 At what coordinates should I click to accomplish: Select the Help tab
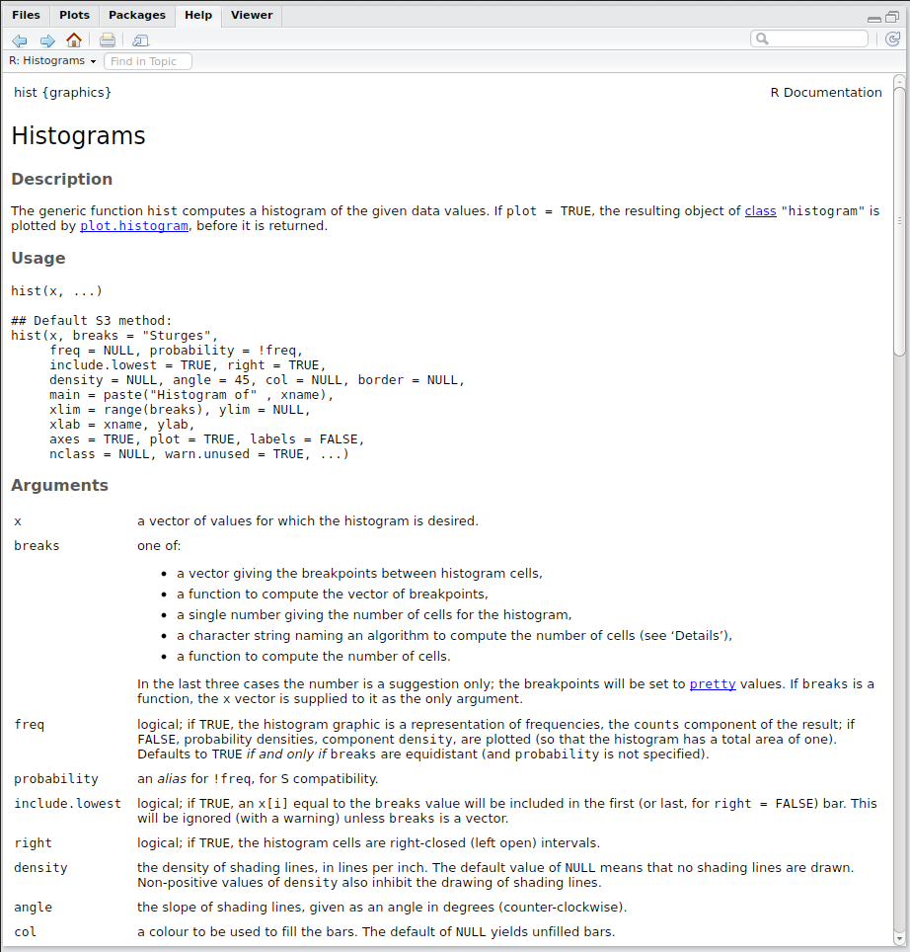coord(198,15)
